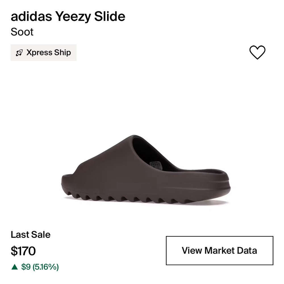Expand the Last Sale details
284x284 pixels.
point(30,235)
